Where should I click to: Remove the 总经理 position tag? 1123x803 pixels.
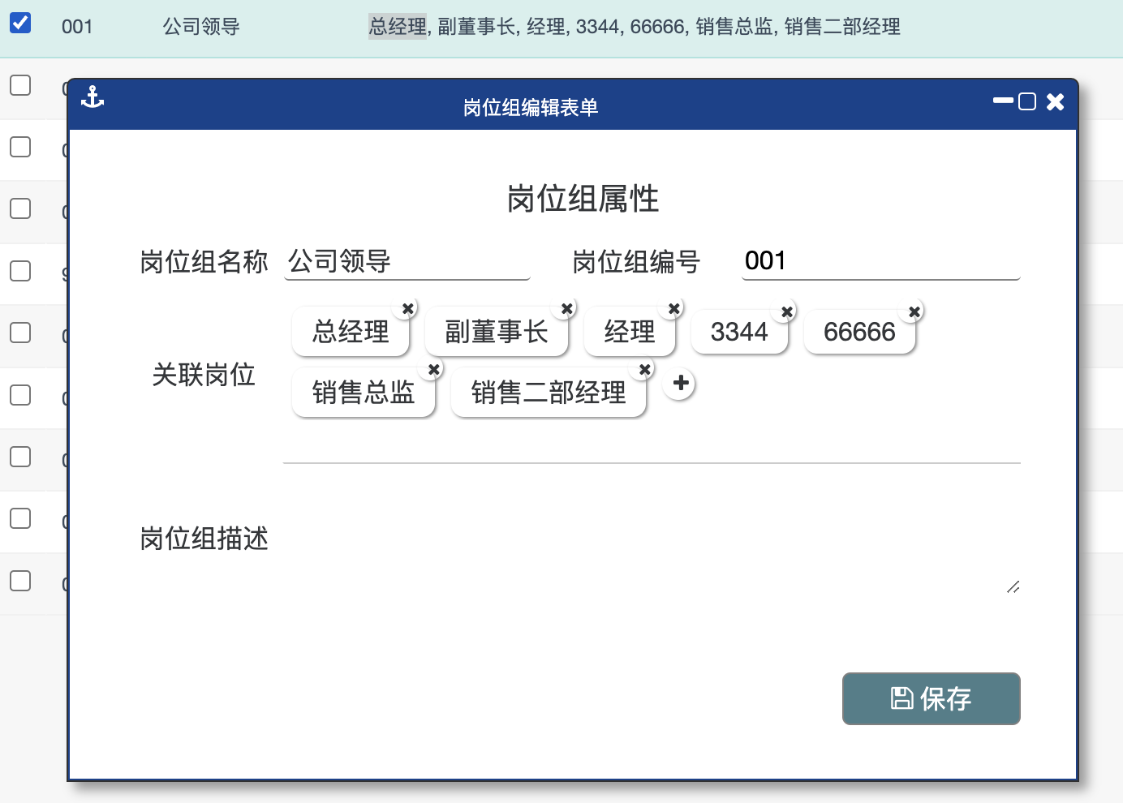pyautogui.click(x=408, y=308)
